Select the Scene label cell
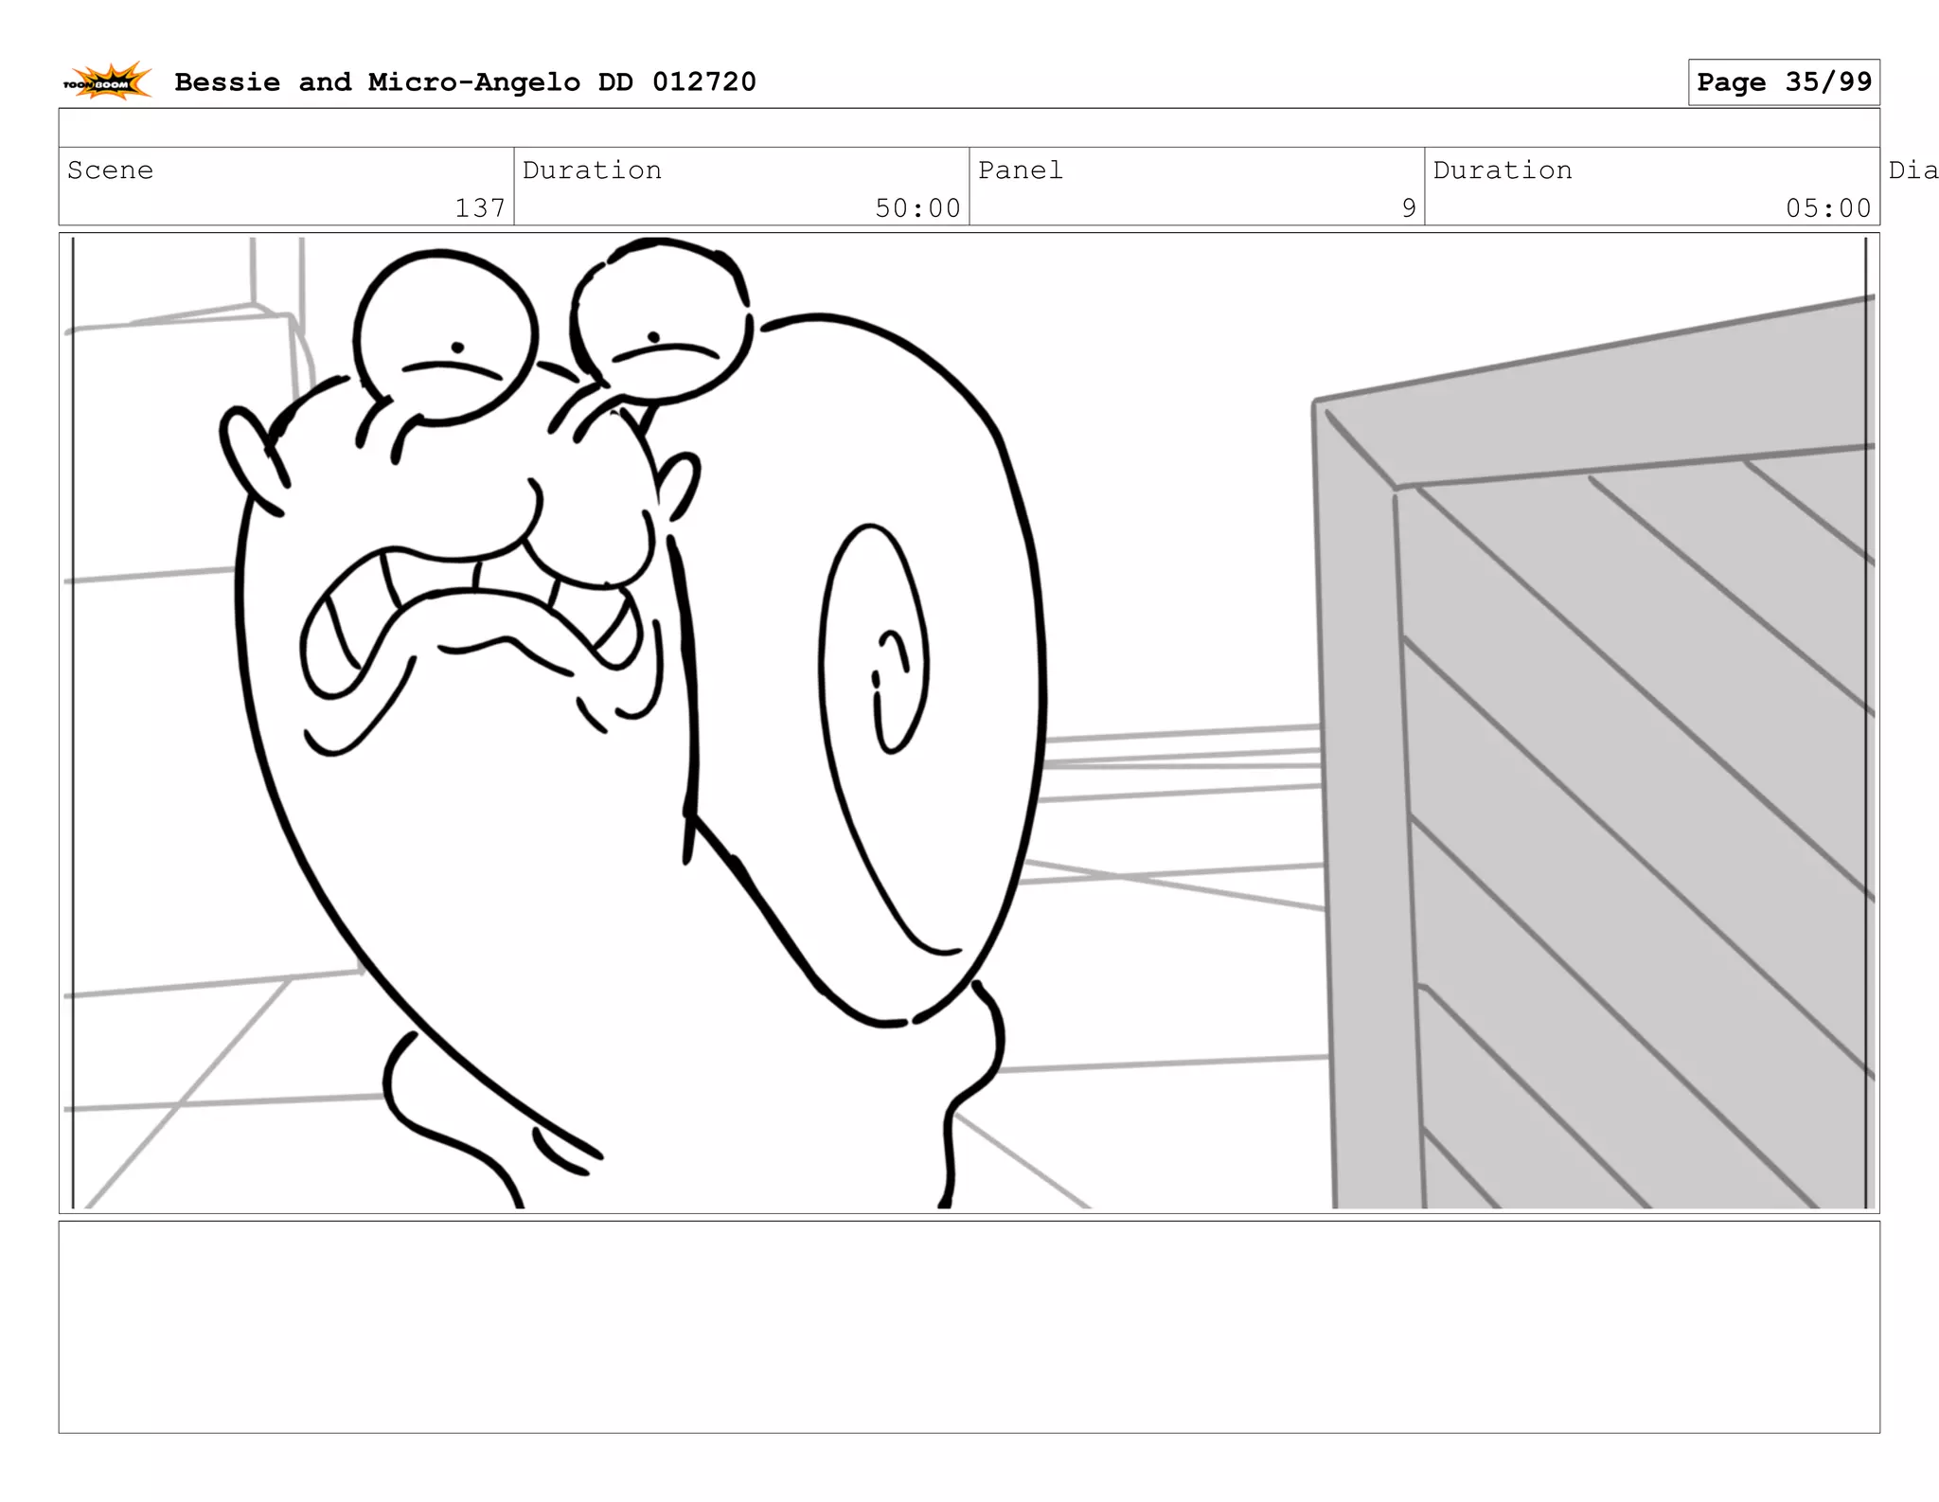Image resolution: width=1939 pixels, height=1502 pixels. click(111, 170)
